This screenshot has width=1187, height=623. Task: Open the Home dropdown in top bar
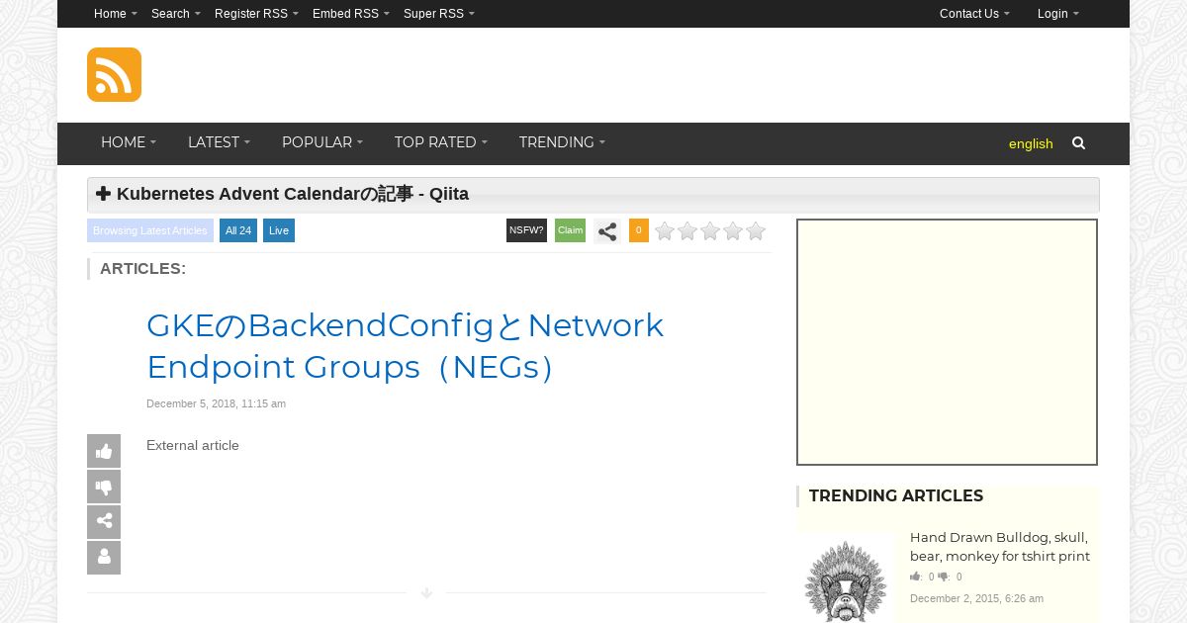[116, 14]
